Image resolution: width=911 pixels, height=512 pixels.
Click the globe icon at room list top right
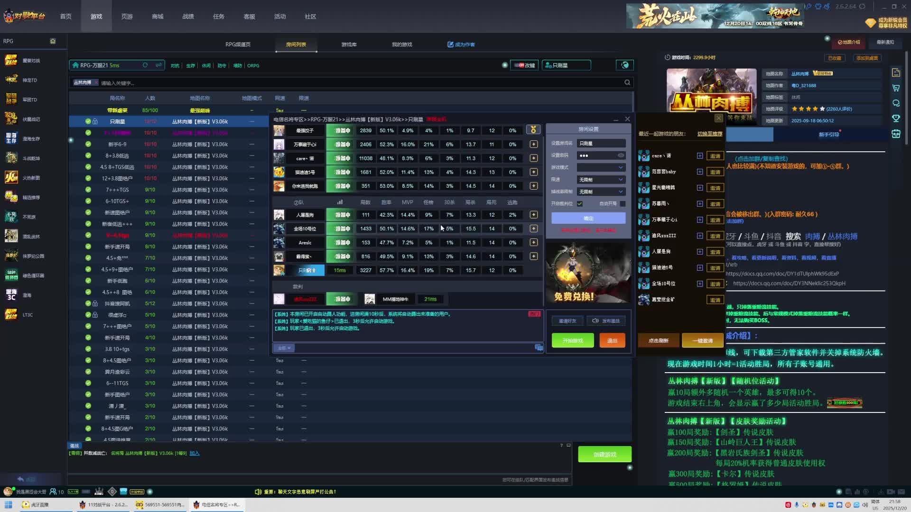tap(625, 65)
